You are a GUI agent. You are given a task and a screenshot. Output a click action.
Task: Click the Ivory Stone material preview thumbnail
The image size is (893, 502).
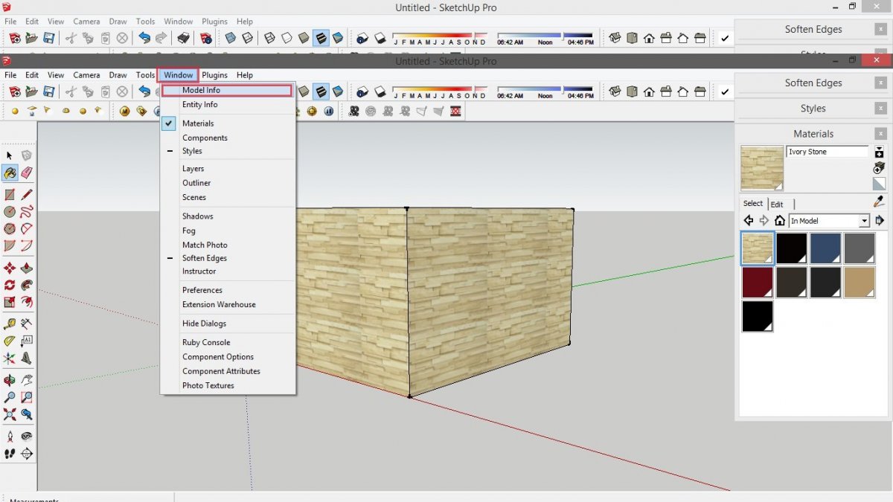coord(760,167)
